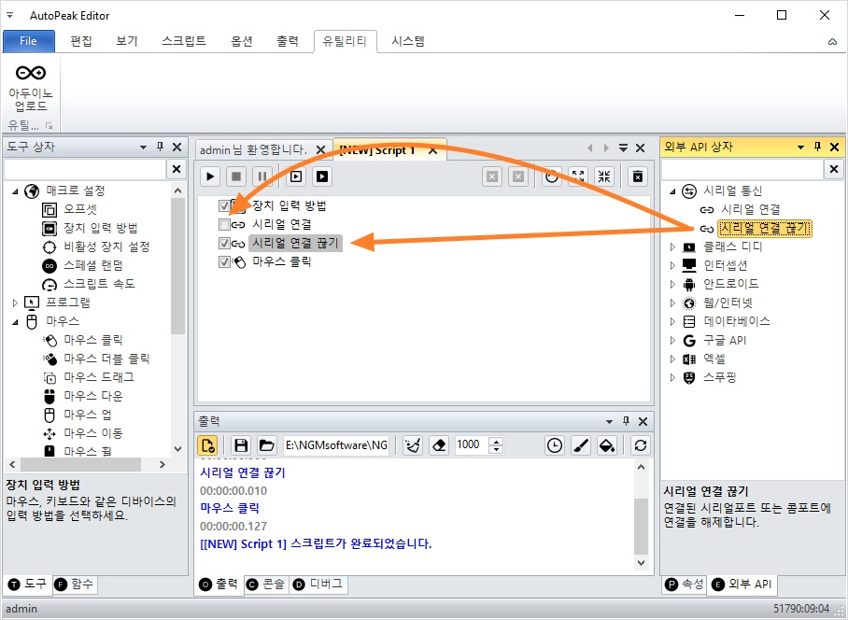This screenshot has height=620, width=848.
Task: Stop script execution with stop button
Action: [x=236, y=176]
